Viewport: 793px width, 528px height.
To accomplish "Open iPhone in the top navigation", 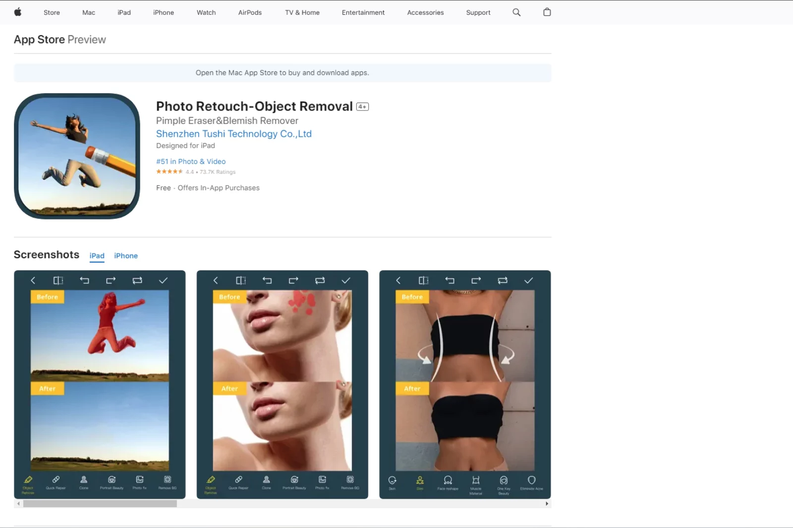I will point(164,12).
